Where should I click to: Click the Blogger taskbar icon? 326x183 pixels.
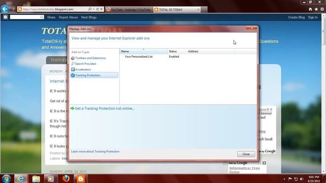coord(80,179)
